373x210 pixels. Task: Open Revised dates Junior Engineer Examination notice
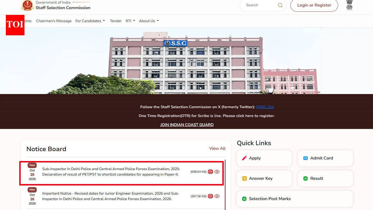111,196
